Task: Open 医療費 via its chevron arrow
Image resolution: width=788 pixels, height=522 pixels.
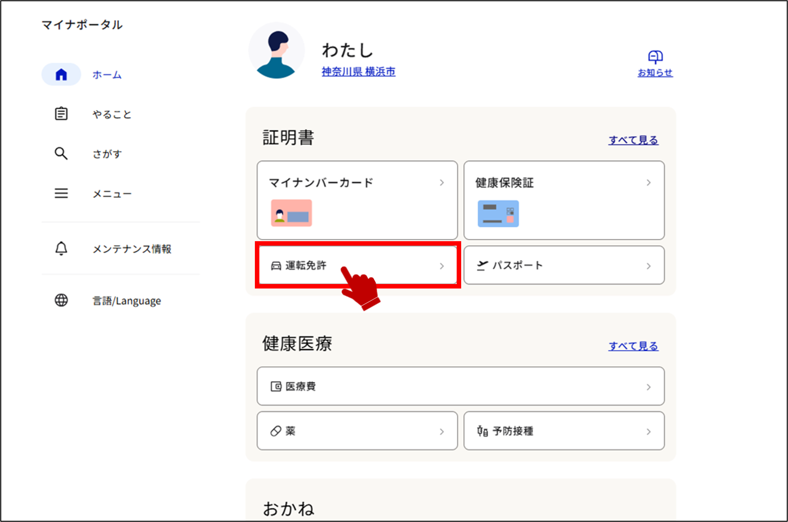Action: tap(649, 387)
